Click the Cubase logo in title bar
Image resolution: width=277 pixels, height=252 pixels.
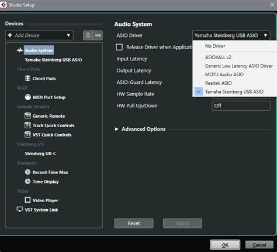[x=3, y=5]
